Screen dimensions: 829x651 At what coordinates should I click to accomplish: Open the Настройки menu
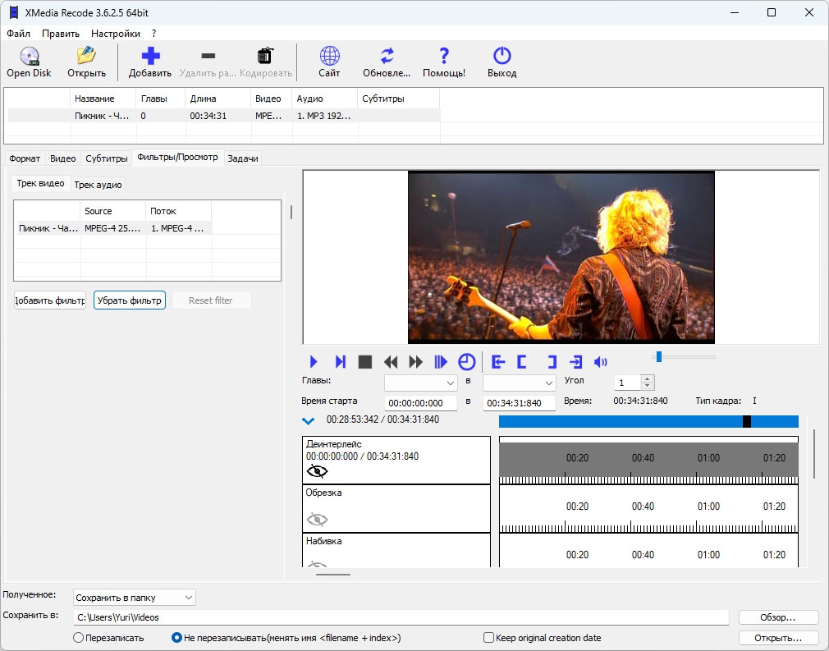click(115, 34)
